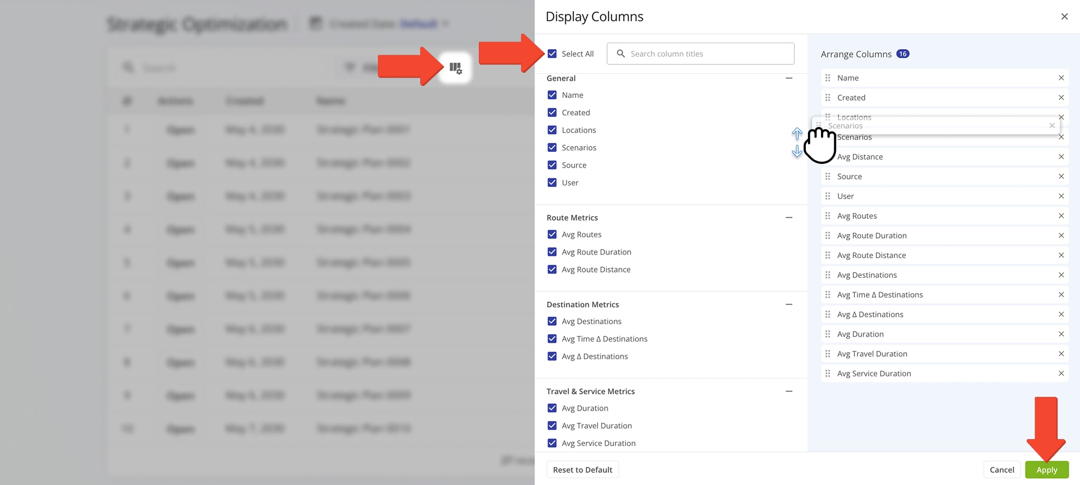Select the Avg Travel Duration row in Arrange Columns

[944, 354]
